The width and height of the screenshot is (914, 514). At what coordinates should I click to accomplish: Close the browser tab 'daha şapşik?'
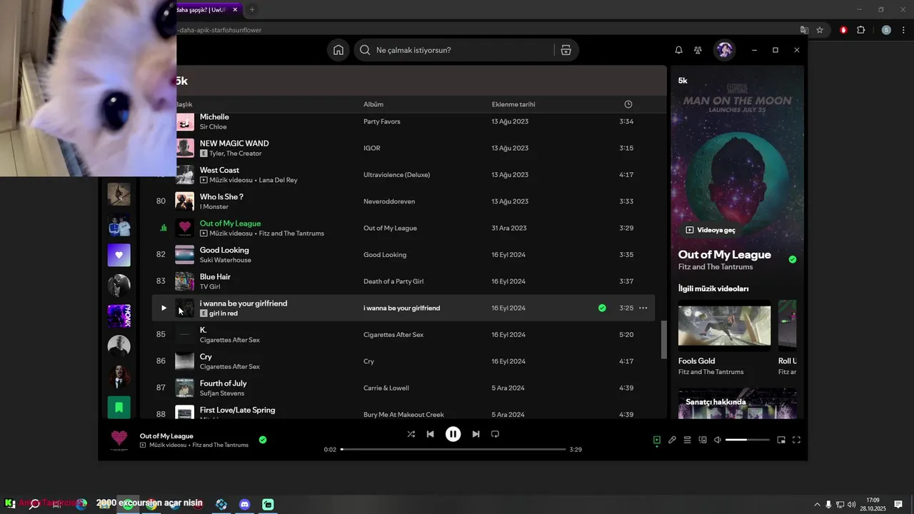pyautogui.click(x=236, y=9)
